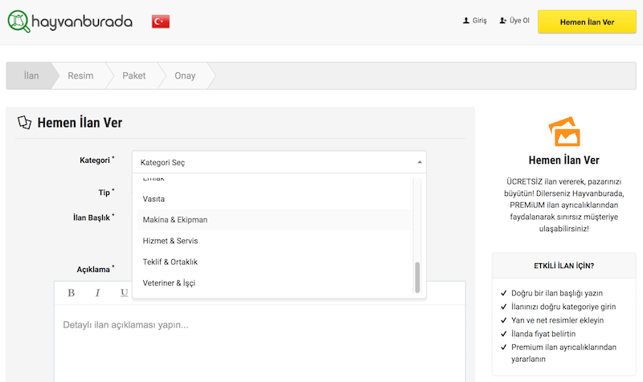Click the Üye Ol signup link

pyautogui.click(x=514, y=21)
